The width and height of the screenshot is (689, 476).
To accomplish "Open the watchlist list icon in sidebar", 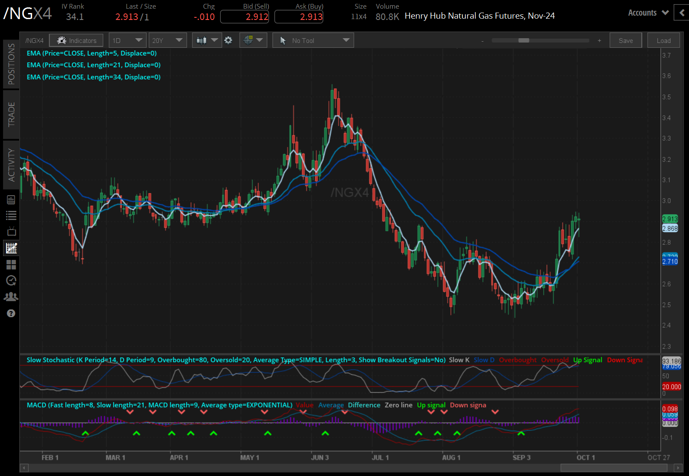I will 11,215.
